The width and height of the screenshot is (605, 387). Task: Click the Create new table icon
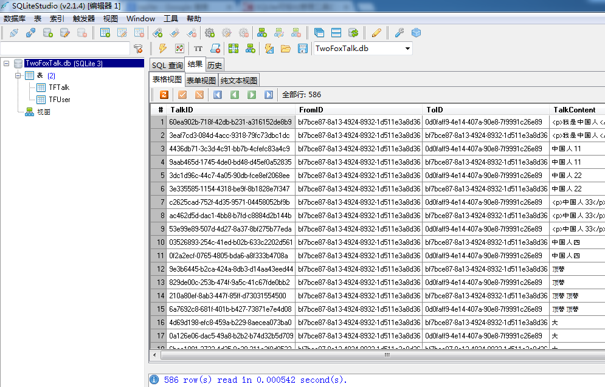point(105,33)
